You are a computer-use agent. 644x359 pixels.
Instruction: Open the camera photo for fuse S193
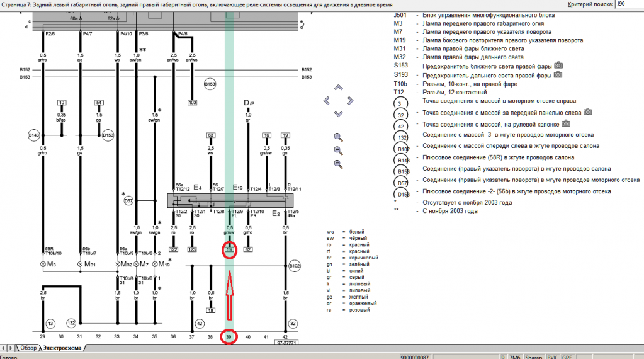tap(558, 75)
